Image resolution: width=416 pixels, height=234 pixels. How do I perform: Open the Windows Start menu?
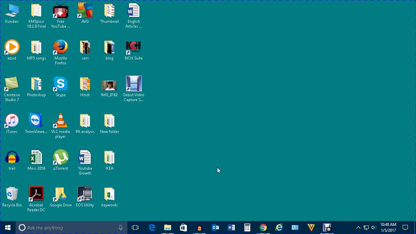[x=8, y=227]
